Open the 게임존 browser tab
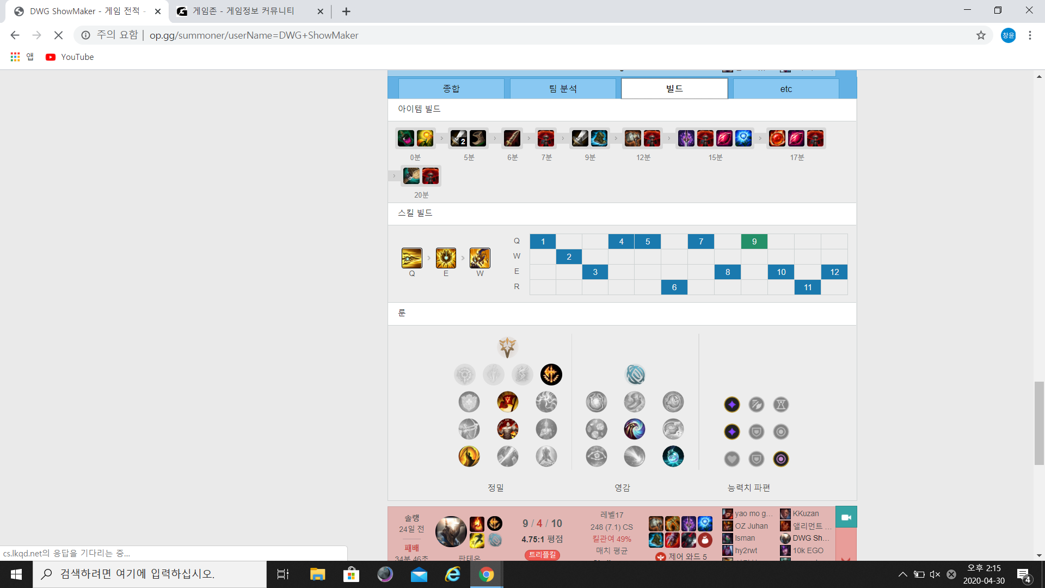 coord(243,11)
